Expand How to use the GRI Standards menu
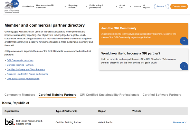 (x=51, y=7)
